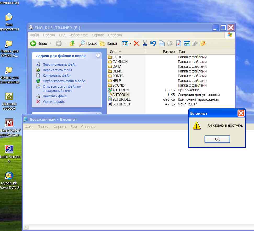The image size is (254, 231).
Task: Collapse the Задачи для файлов и папок panel
Action: [x=98, y=55]
